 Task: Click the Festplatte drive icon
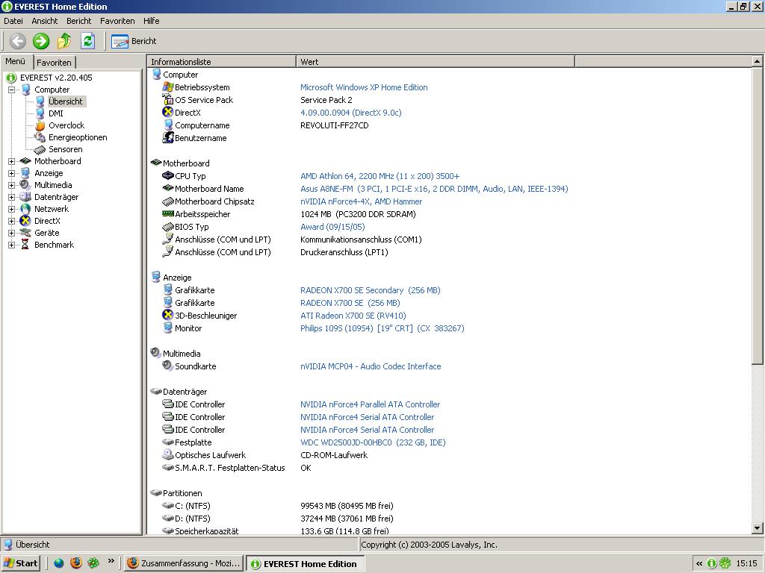(x=168, y=442)
